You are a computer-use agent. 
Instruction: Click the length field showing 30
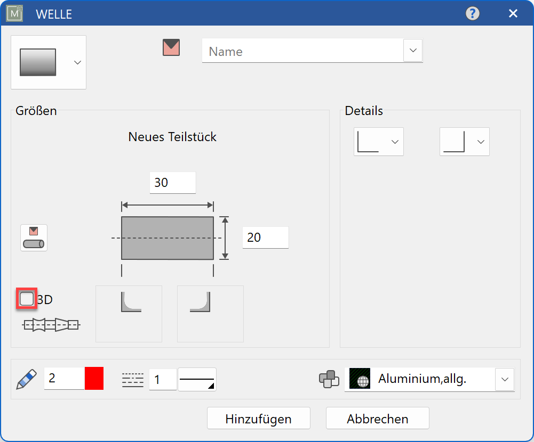172,183
